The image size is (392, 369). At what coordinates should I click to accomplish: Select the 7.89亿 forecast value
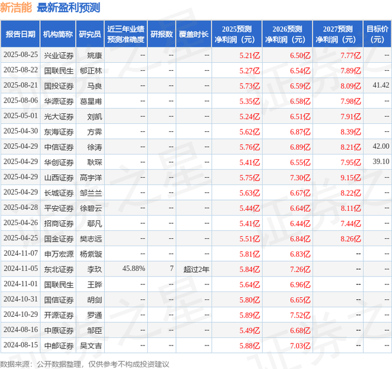351,71
